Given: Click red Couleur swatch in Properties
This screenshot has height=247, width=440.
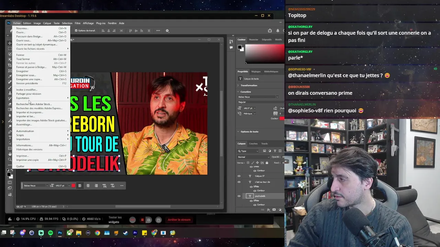Looking at the screenshot, I should pyautogui.click(x=282, y=118).
